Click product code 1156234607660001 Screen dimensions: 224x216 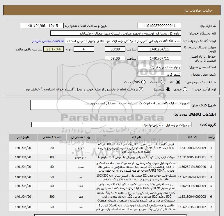[x=192, y=177]
